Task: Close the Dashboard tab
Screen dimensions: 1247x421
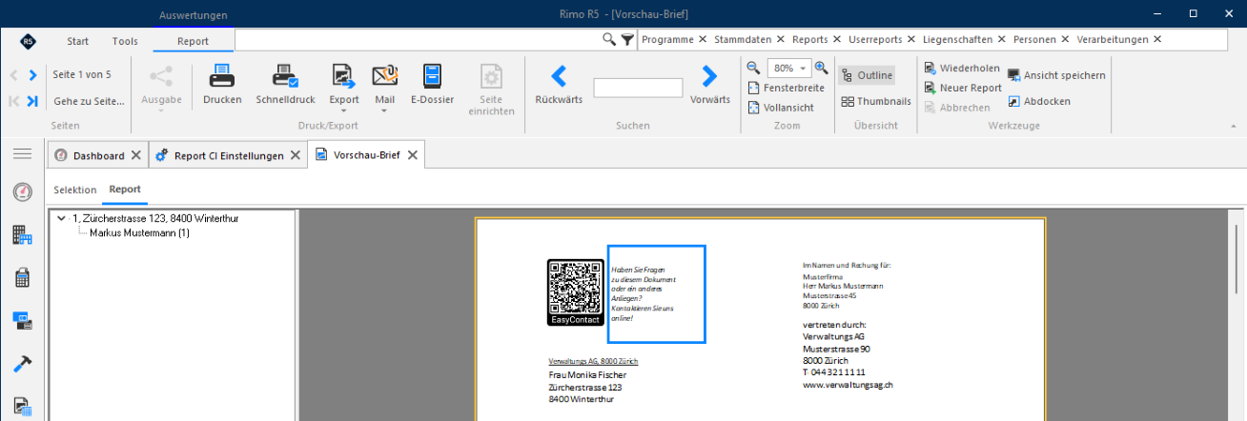Action: (x=136, y=155)
